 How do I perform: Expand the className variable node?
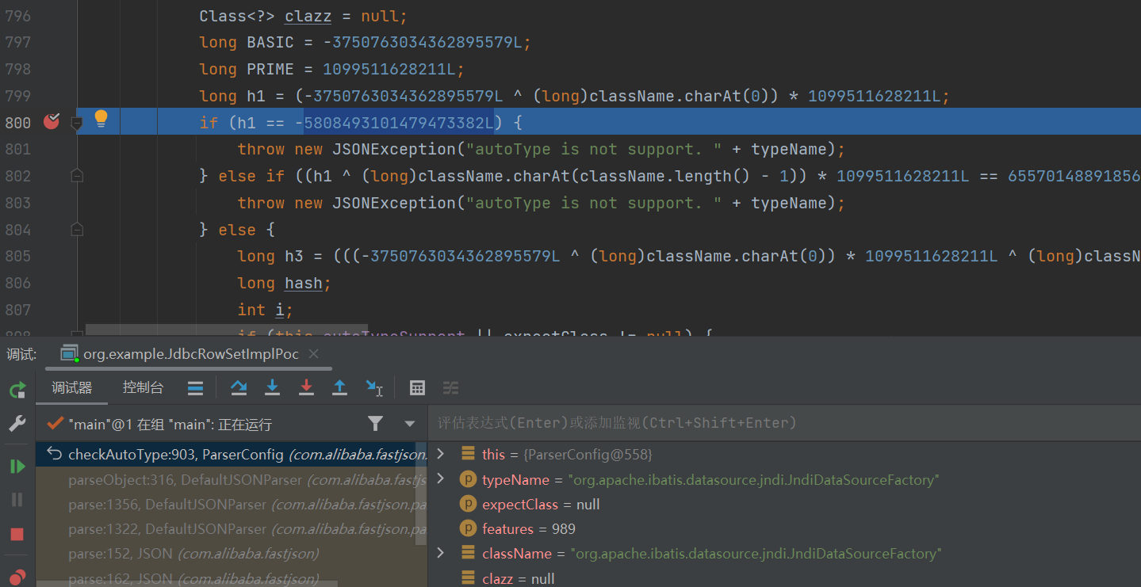coord(442,552)
